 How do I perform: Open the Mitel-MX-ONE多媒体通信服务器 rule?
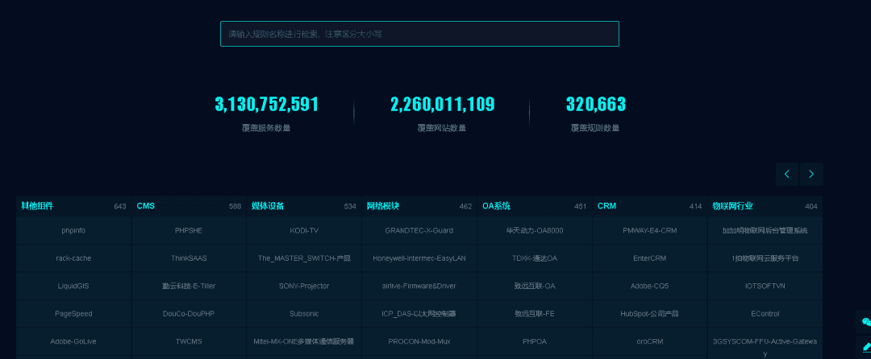304,341
